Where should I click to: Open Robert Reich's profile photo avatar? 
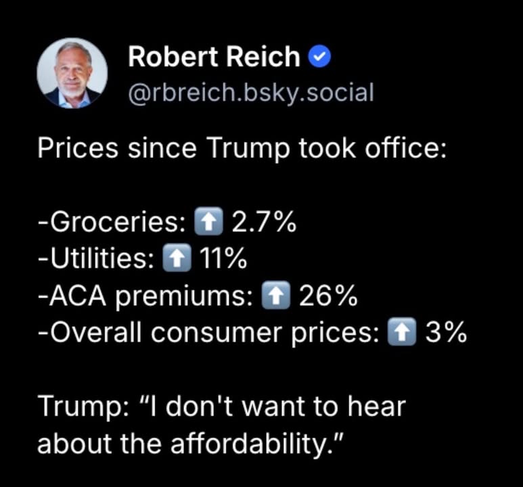pos(73,72)
